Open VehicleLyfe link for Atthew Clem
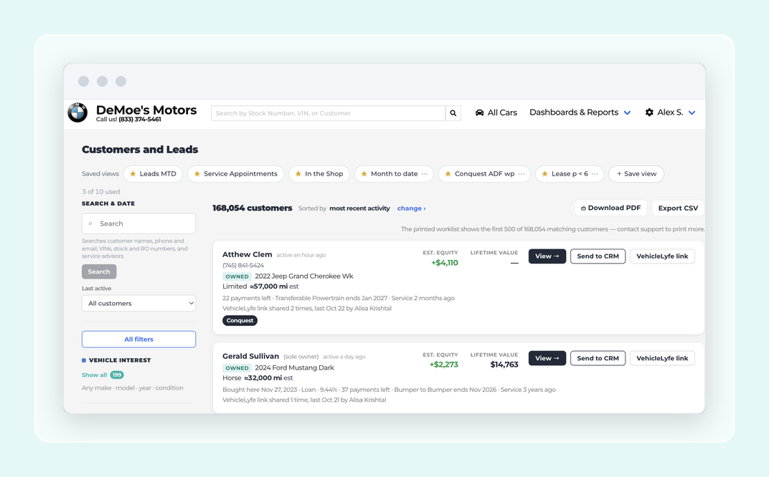Screen dimensions: 769x477 click(x=662, y=256)
